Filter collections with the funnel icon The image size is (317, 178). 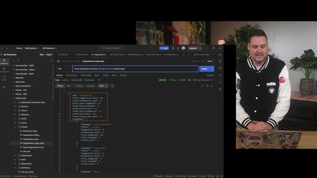coord(18,60)
